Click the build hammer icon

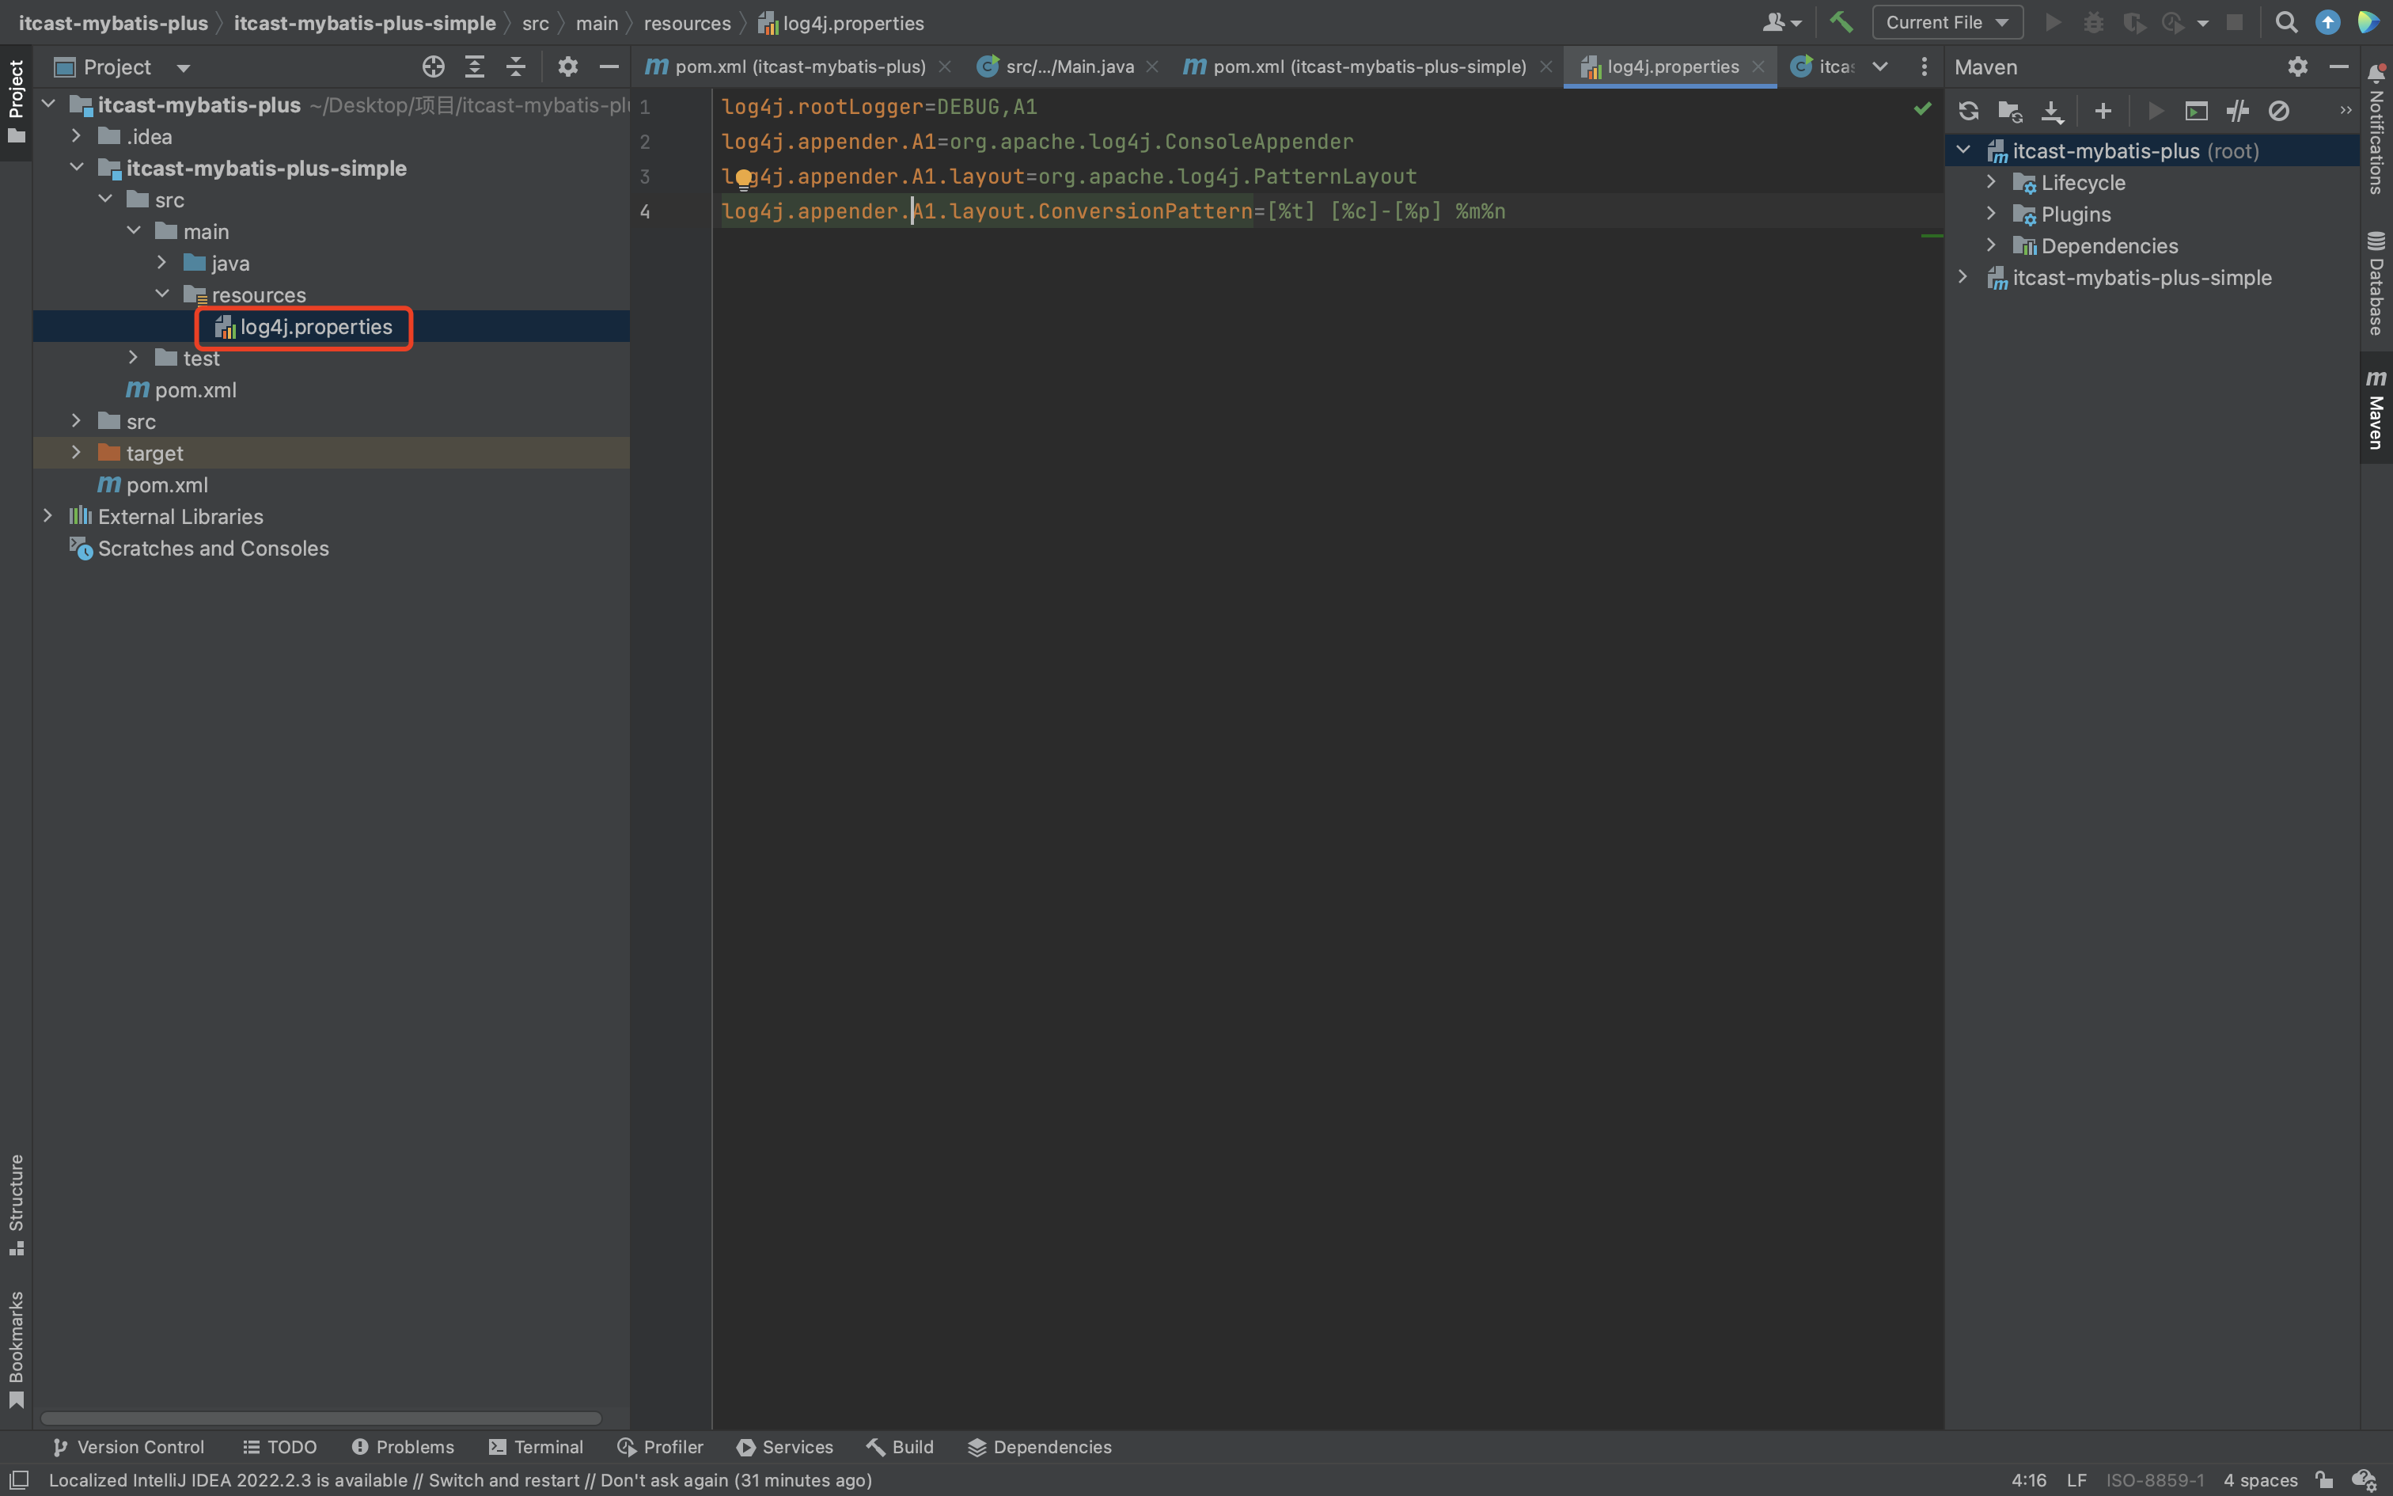(1840, 22)
